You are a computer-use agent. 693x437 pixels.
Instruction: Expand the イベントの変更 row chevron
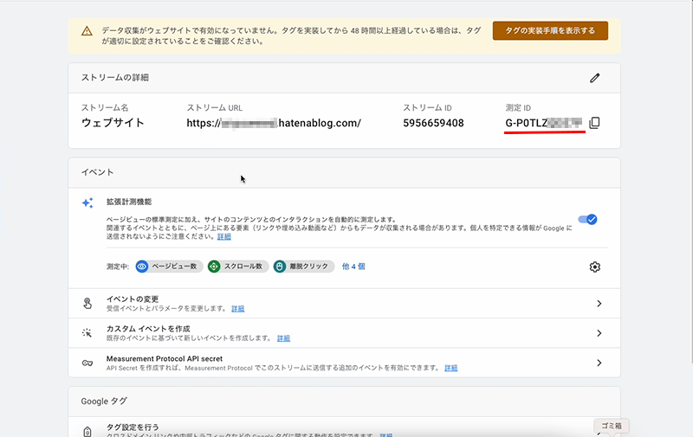[x=599, y=303]
